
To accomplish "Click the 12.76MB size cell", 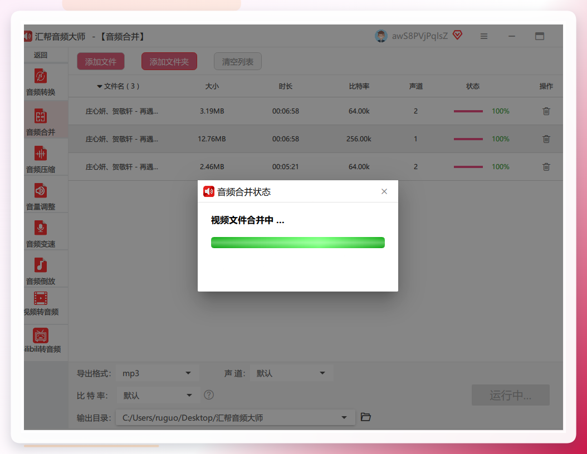I will (x=212, y=139).
